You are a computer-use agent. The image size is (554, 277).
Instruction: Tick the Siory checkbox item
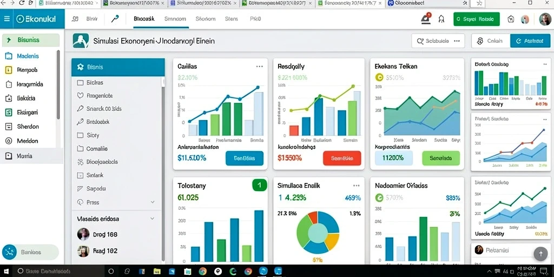tap(80, 135)
